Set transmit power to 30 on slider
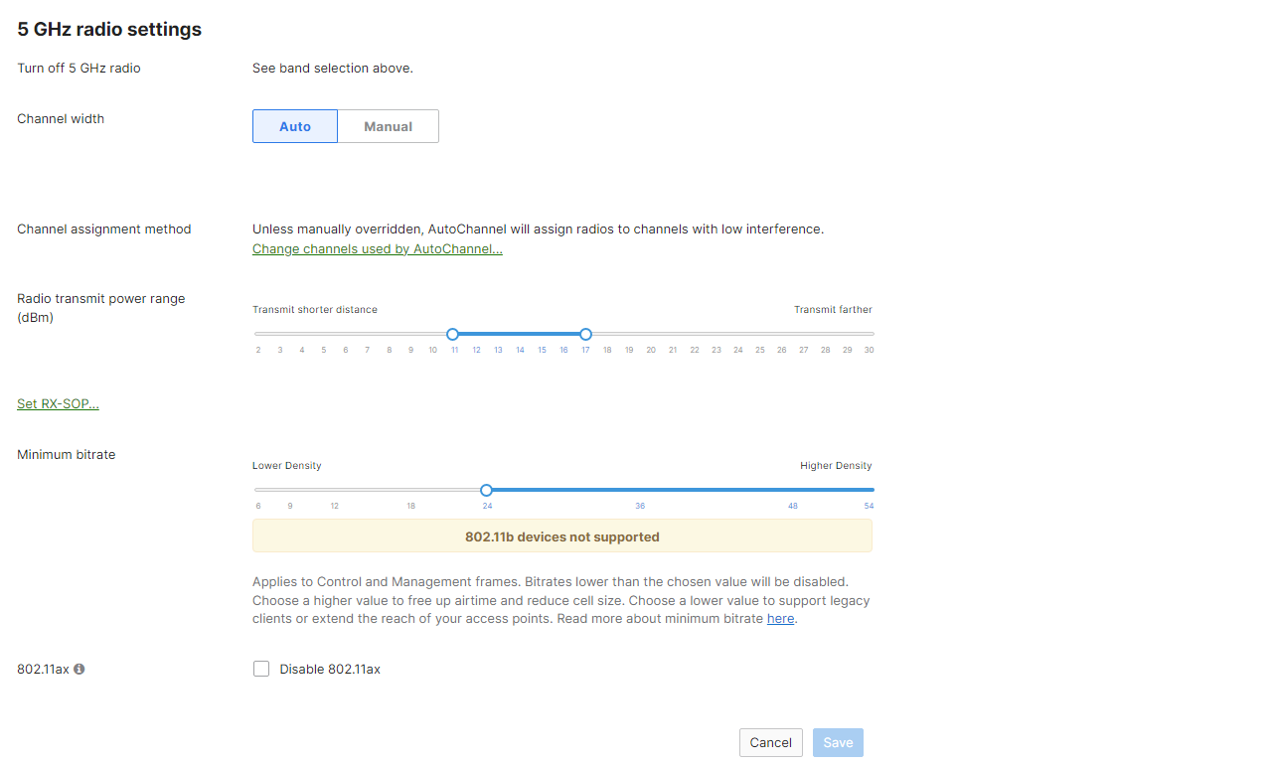Viewport: 1274px width, 765px height. (870, 334)
